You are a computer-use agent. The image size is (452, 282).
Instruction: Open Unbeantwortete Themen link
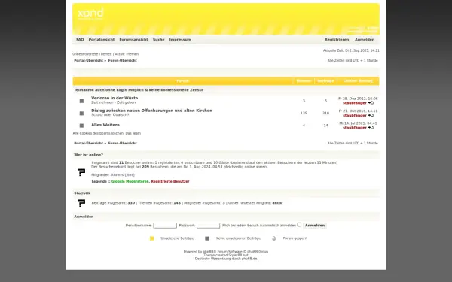click(92, 54)
